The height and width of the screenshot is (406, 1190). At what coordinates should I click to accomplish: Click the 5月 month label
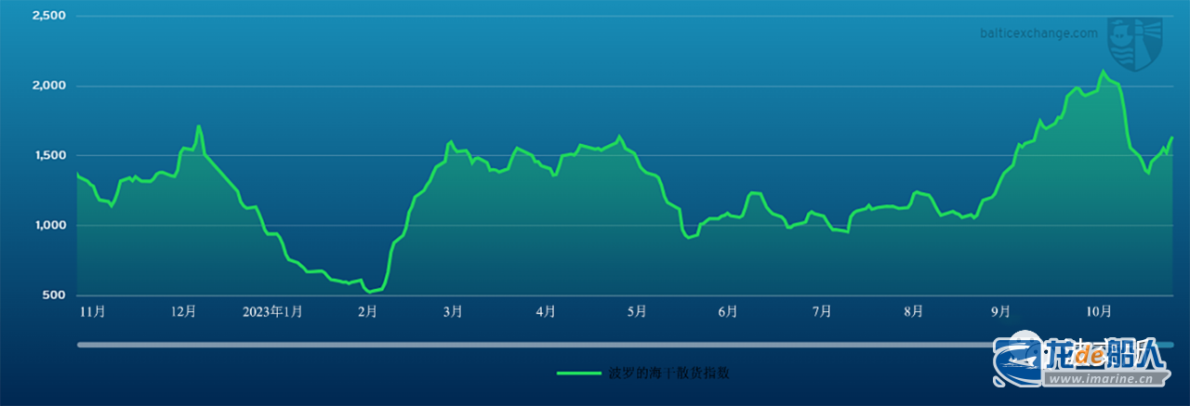(637, 312)
